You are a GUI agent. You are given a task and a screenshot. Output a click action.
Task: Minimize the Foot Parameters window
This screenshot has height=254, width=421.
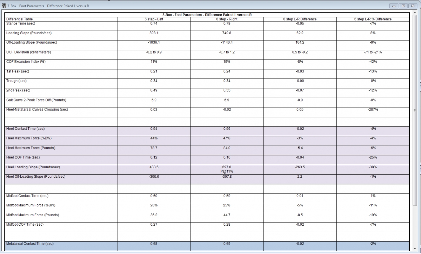pyautogui.click(x=394, y=6)
